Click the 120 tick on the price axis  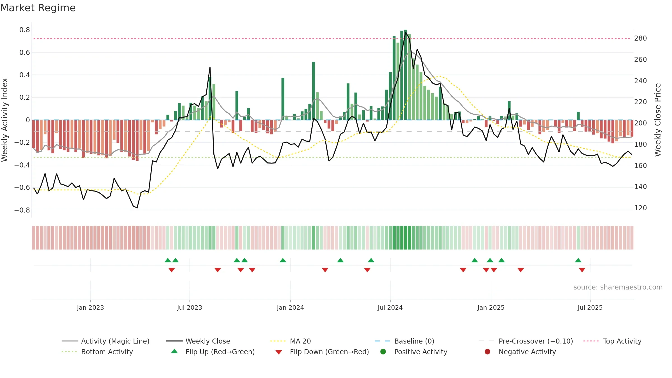click(641, 208)
